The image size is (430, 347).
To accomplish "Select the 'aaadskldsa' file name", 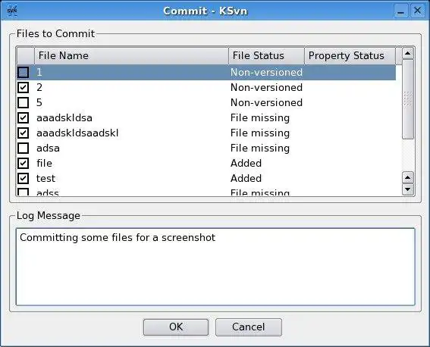I will tap(64, 117).
